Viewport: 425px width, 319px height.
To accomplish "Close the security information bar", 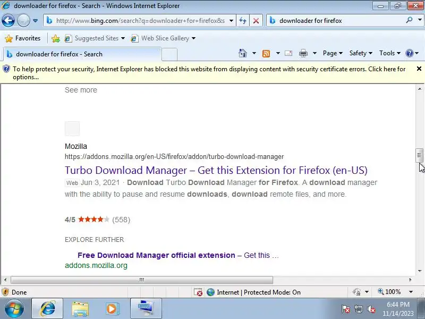I will [419, 69].
